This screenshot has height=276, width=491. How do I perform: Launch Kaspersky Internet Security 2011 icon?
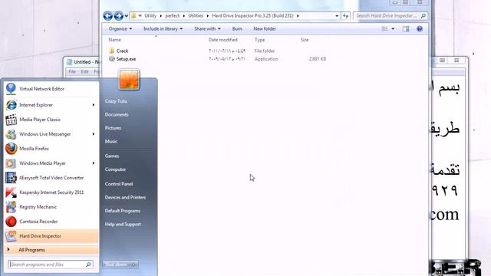pos(11,192)
